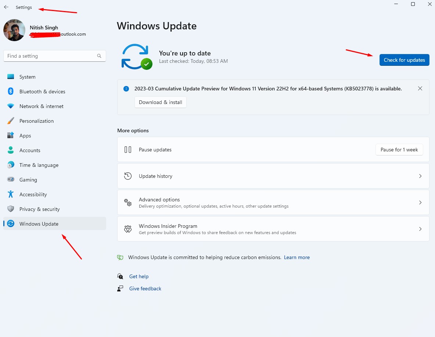Select Apps in the sidebar
The image size is (435, 337).
55,136
